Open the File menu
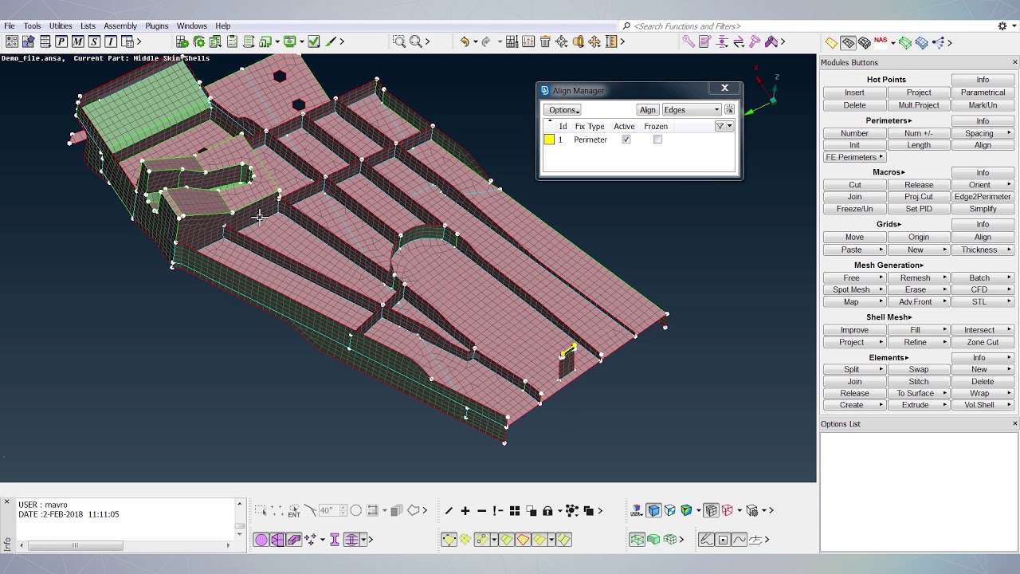The height and width of the screenshot is (574, 1020). tap(10, 26)
